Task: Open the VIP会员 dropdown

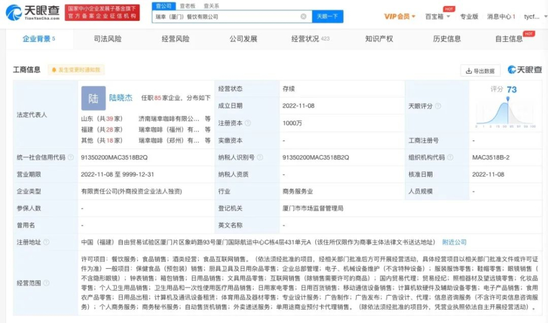Action: click(399, 16)
